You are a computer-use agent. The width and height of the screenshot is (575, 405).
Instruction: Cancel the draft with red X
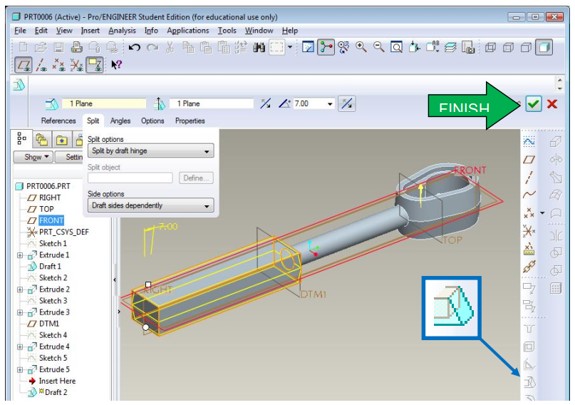point(551,104)
